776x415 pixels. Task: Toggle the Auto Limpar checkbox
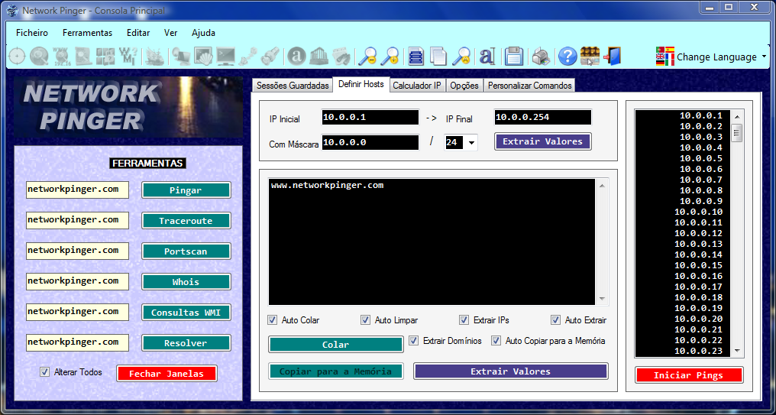[x=365, y=320]
